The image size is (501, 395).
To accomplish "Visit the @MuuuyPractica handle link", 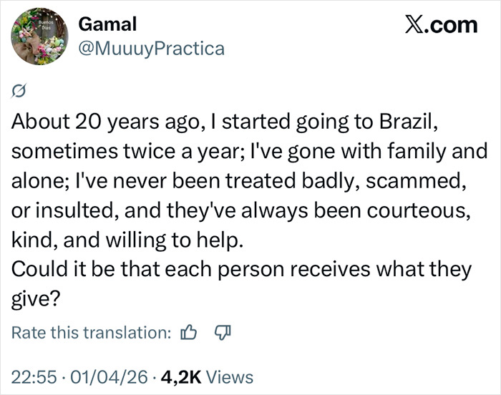I will (x=150, y=49).
